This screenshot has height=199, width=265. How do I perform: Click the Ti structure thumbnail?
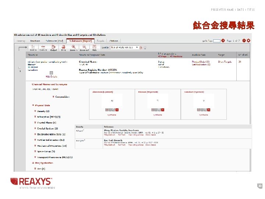[158, 101]
